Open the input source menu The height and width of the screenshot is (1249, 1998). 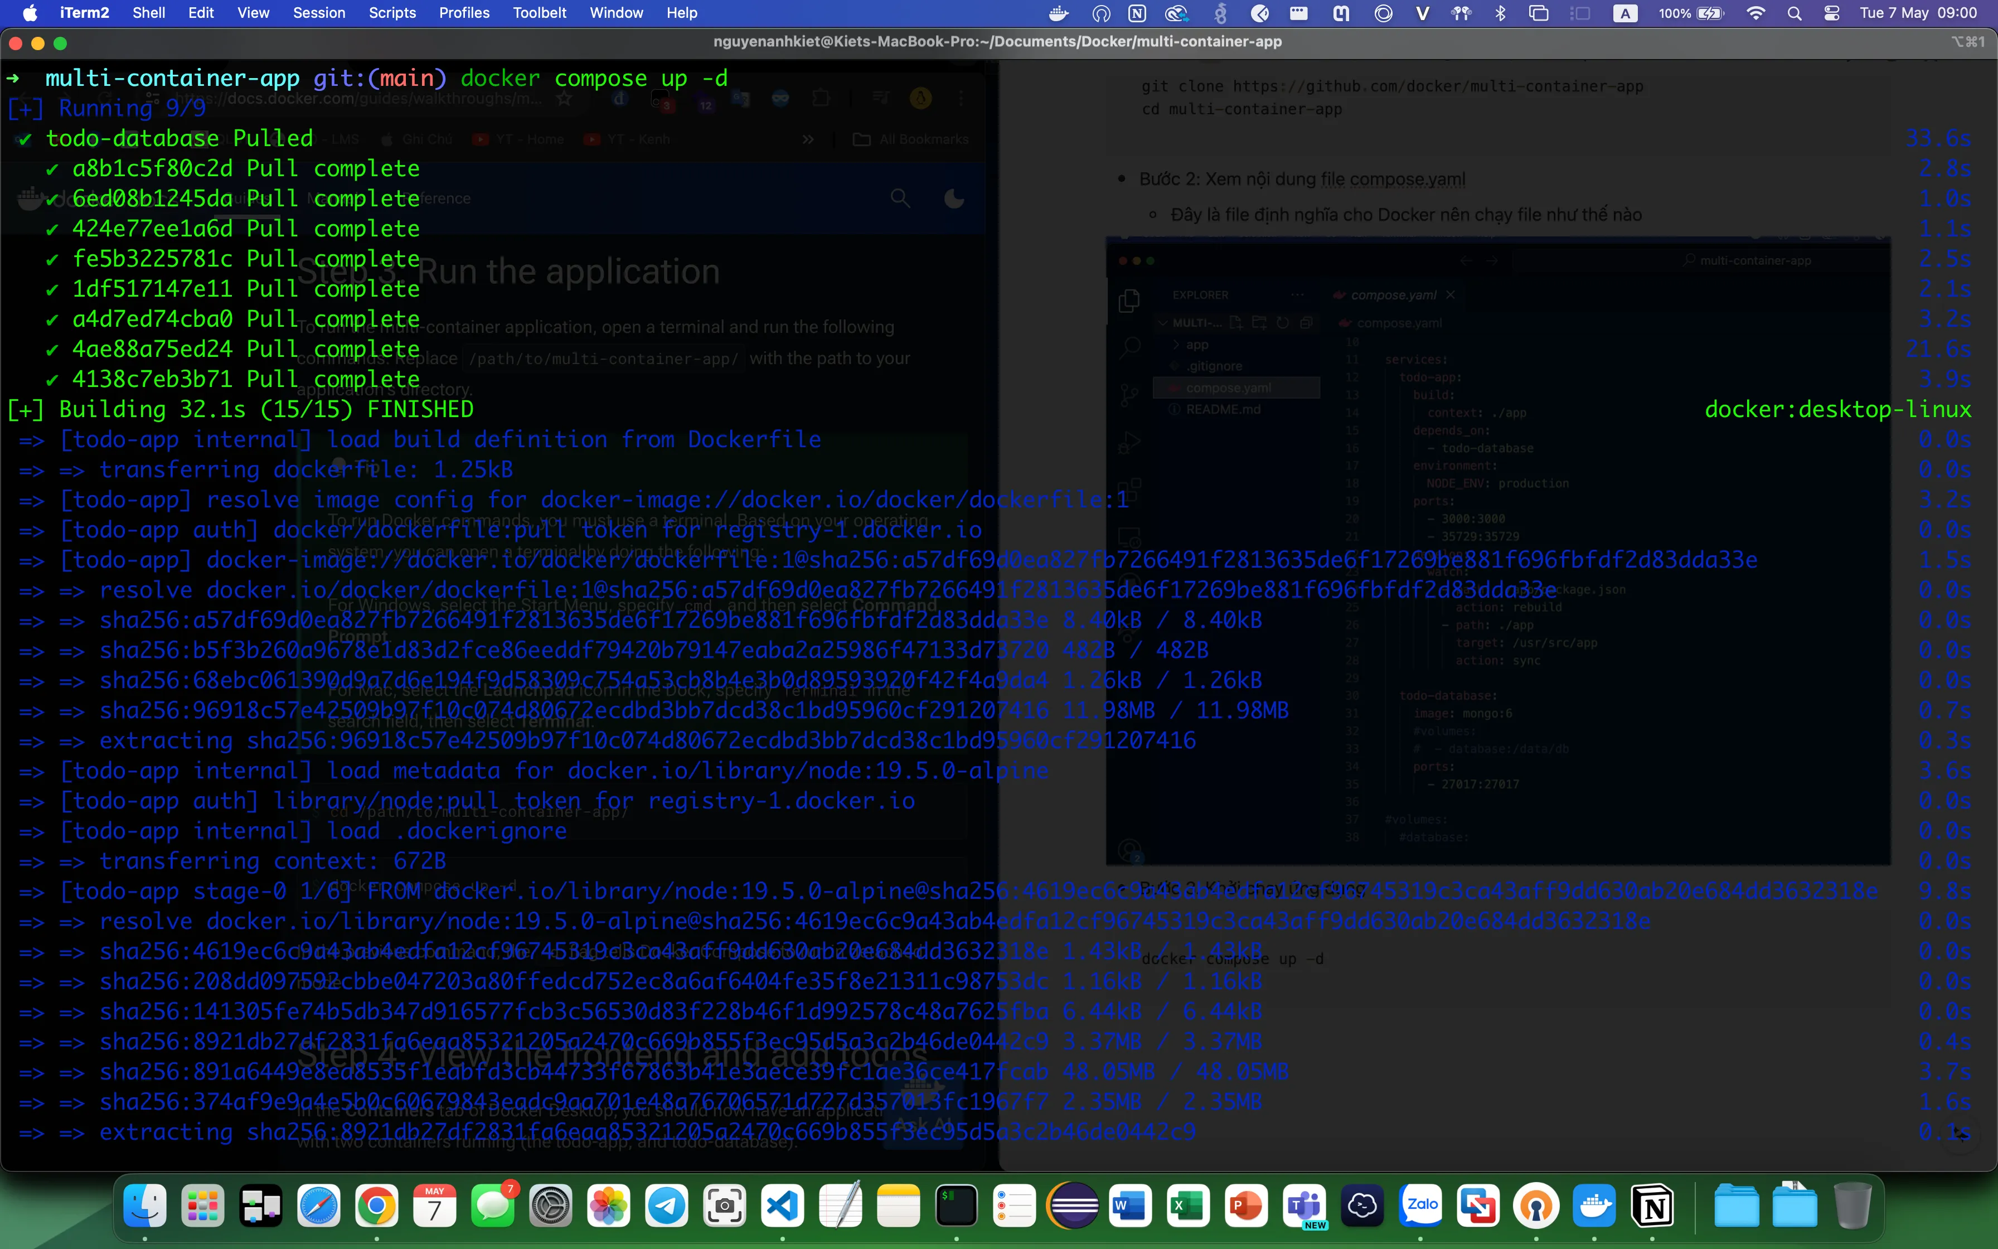[1625, 13]
